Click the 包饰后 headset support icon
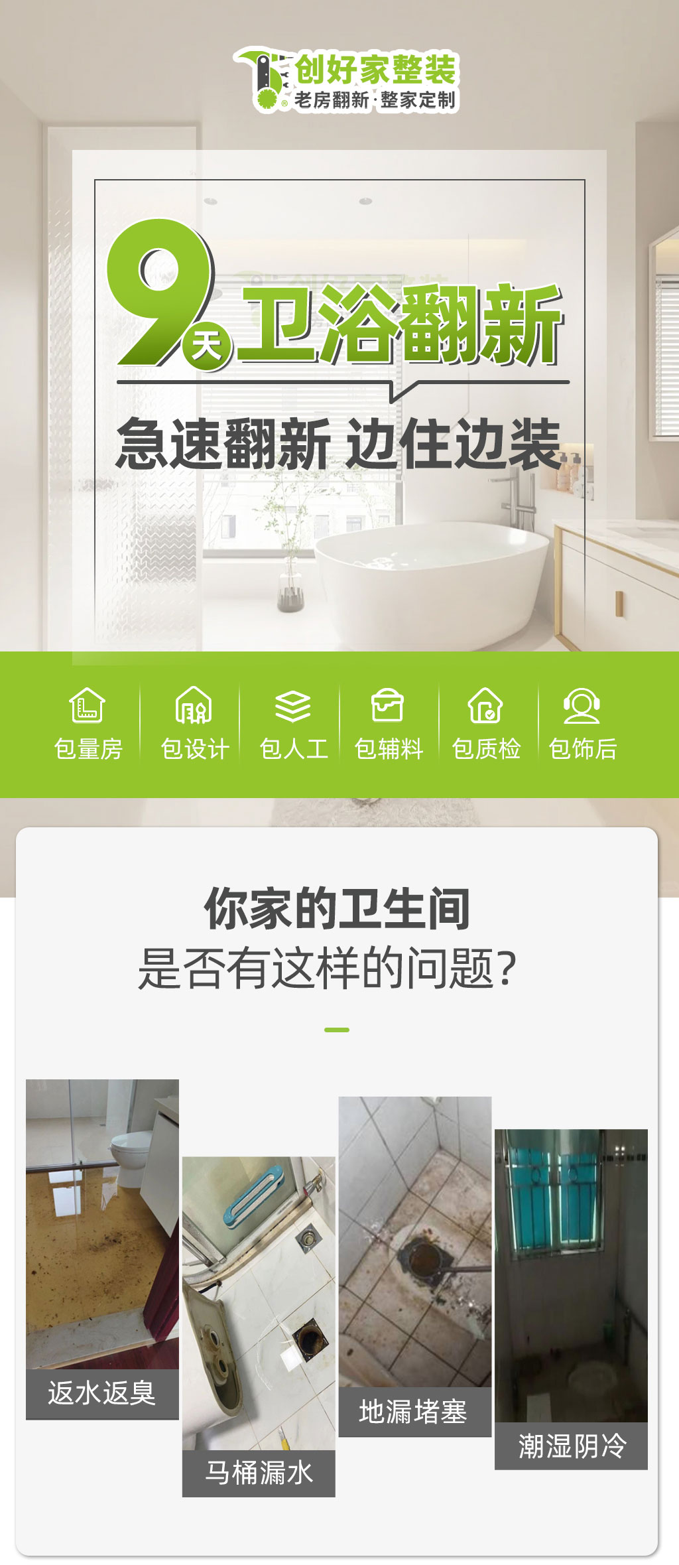This screenshot has width=679, height=1565. pos(582,706)
